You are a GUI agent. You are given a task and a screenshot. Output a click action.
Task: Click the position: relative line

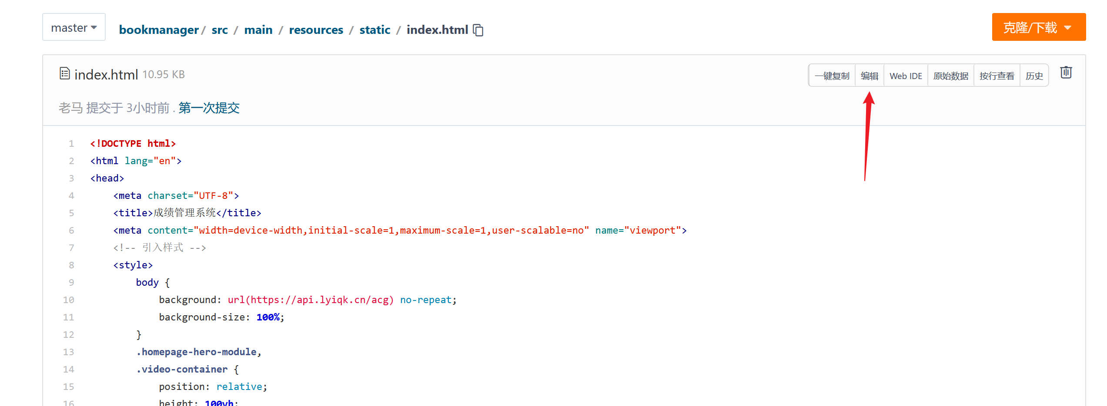pos(213,386)
